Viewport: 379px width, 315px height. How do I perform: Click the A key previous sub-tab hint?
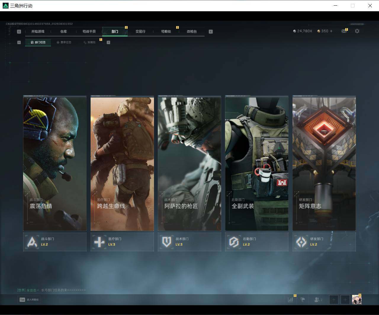(x=19, y=42)
